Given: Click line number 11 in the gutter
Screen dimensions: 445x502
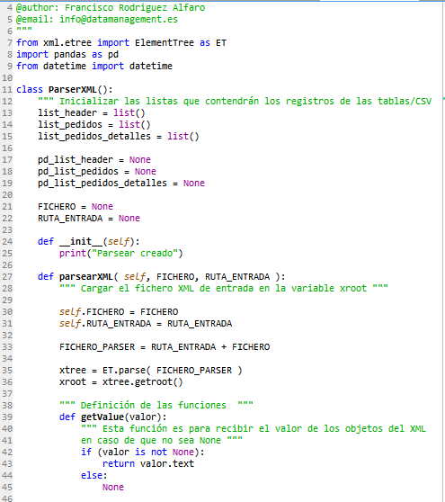Looking at the screenshot, I should tap(7, 90).
